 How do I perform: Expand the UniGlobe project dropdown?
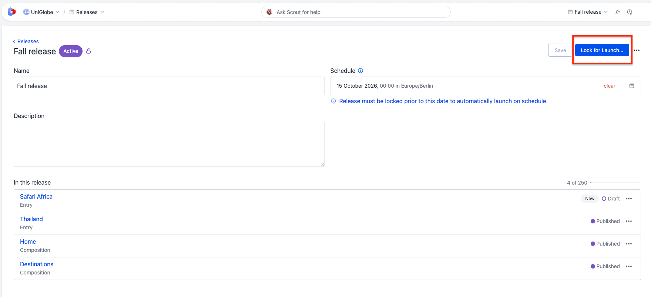41,12
